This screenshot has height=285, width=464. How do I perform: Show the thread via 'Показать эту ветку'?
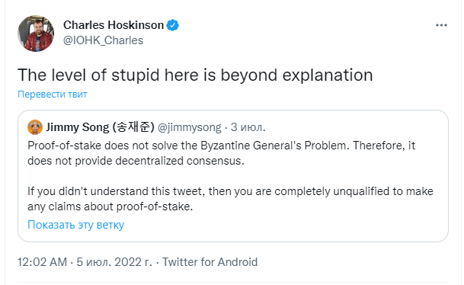coord(75,225)
